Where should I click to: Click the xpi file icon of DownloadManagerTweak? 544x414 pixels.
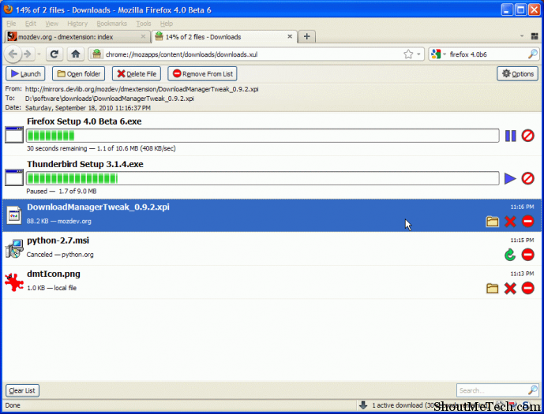click(14, 215)
